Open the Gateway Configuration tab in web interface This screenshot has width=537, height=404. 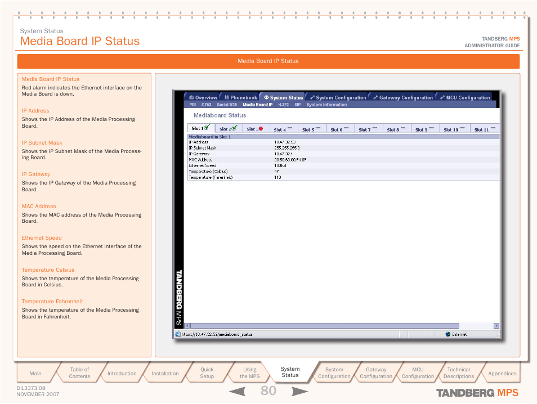pos(402,97)
